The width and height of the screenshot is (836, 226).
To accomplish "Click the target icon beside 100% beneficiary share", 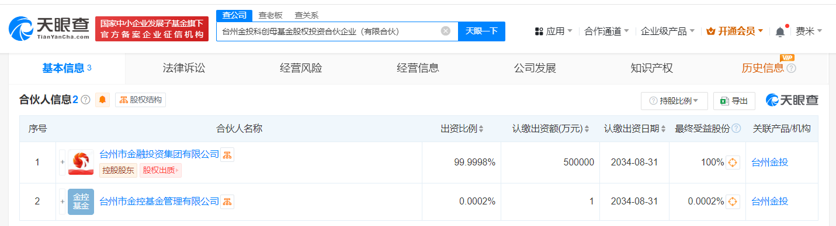I will [733, 163].
